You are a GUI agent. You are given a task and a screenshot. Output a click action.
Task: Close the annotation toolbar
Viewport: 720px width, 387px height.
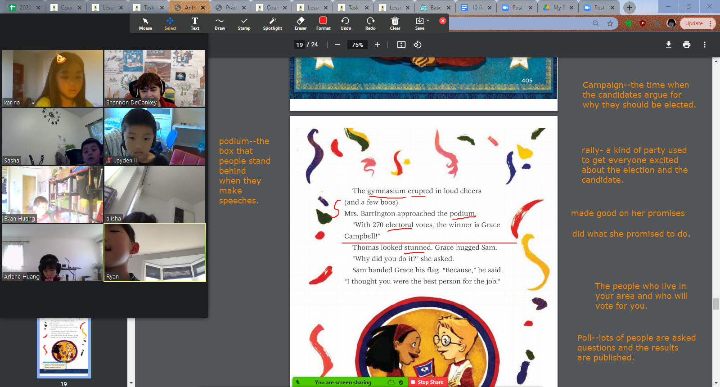coord(443,21)
